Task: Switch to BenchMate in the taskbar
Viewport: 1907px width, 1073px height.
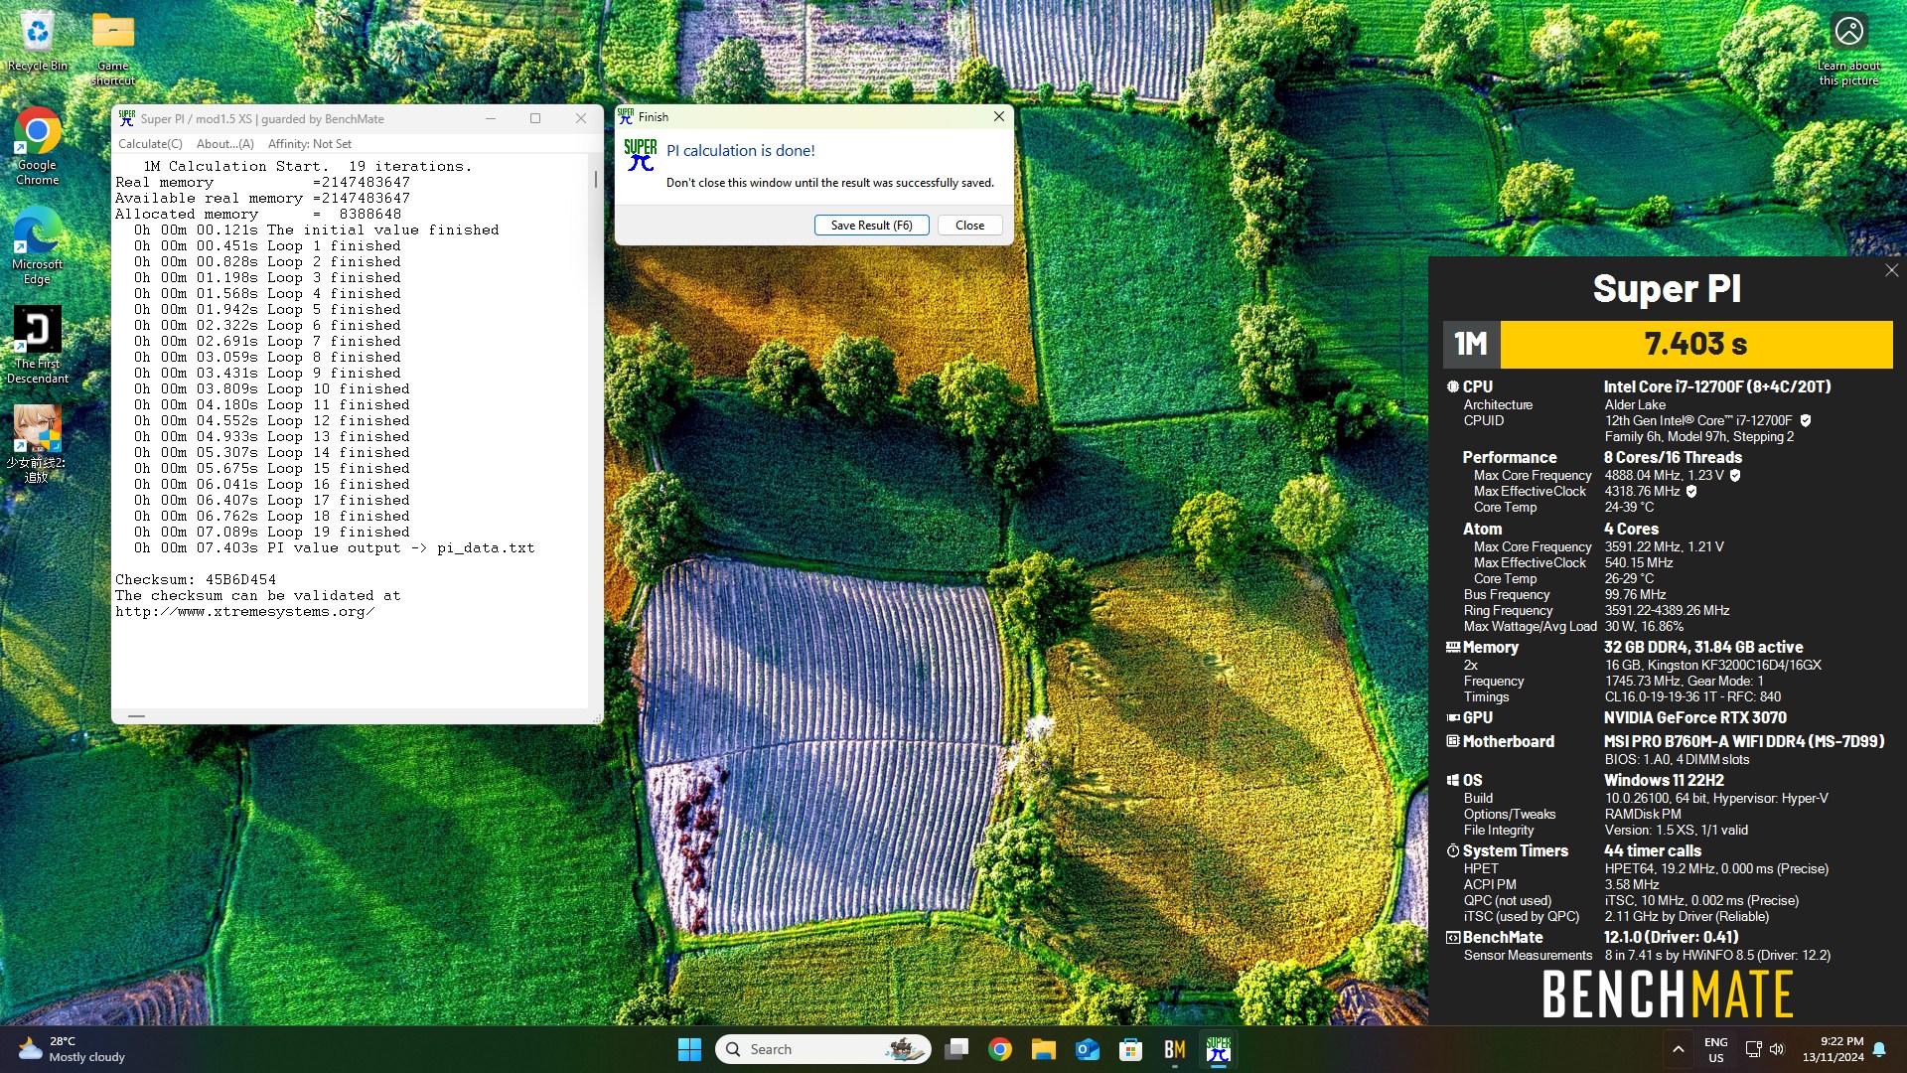Action: (x=1174, y=1049)
